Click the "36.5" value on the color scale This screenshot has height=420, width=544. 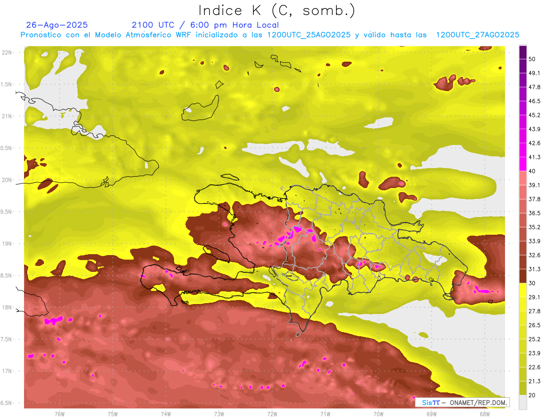click(534, 213)
